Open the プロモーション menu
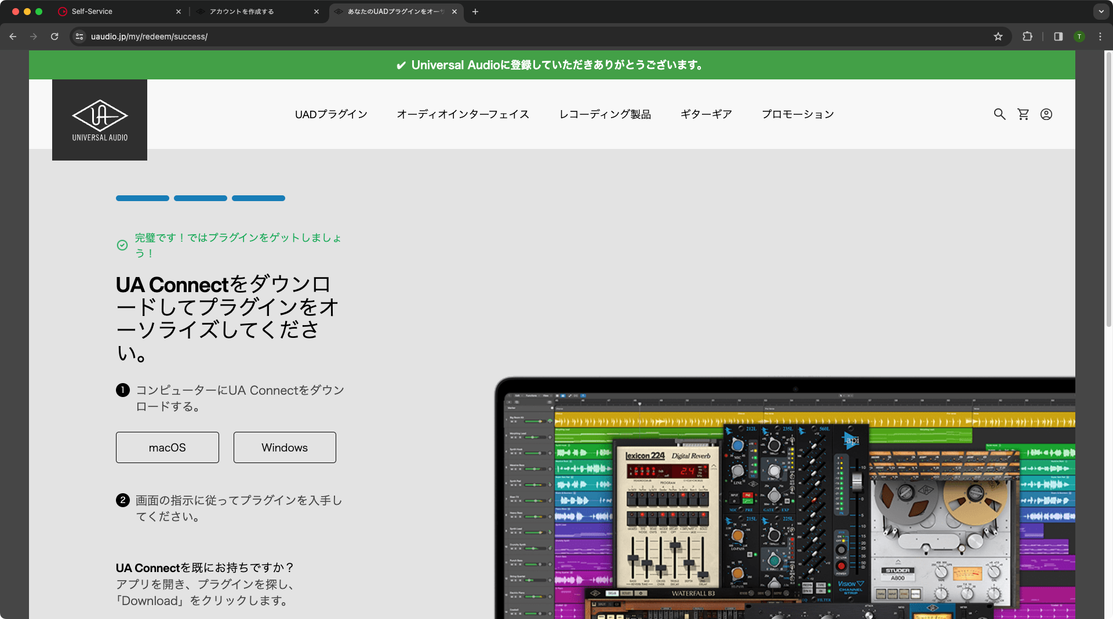 pyautogui.click(x=798, y=114)
